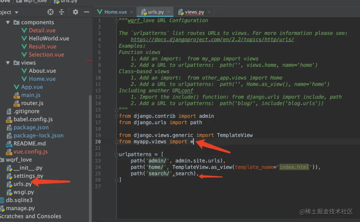The width and height of the screenshot is (360, 222).
Task: Select wsgi.py file
Action: [24, 192]
